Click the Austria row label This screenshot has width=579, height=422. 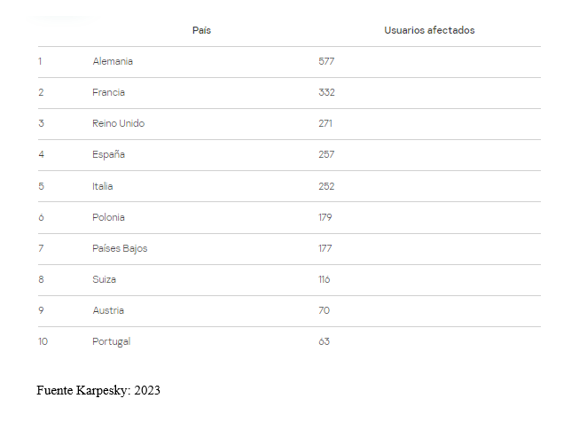pos(108,310)
